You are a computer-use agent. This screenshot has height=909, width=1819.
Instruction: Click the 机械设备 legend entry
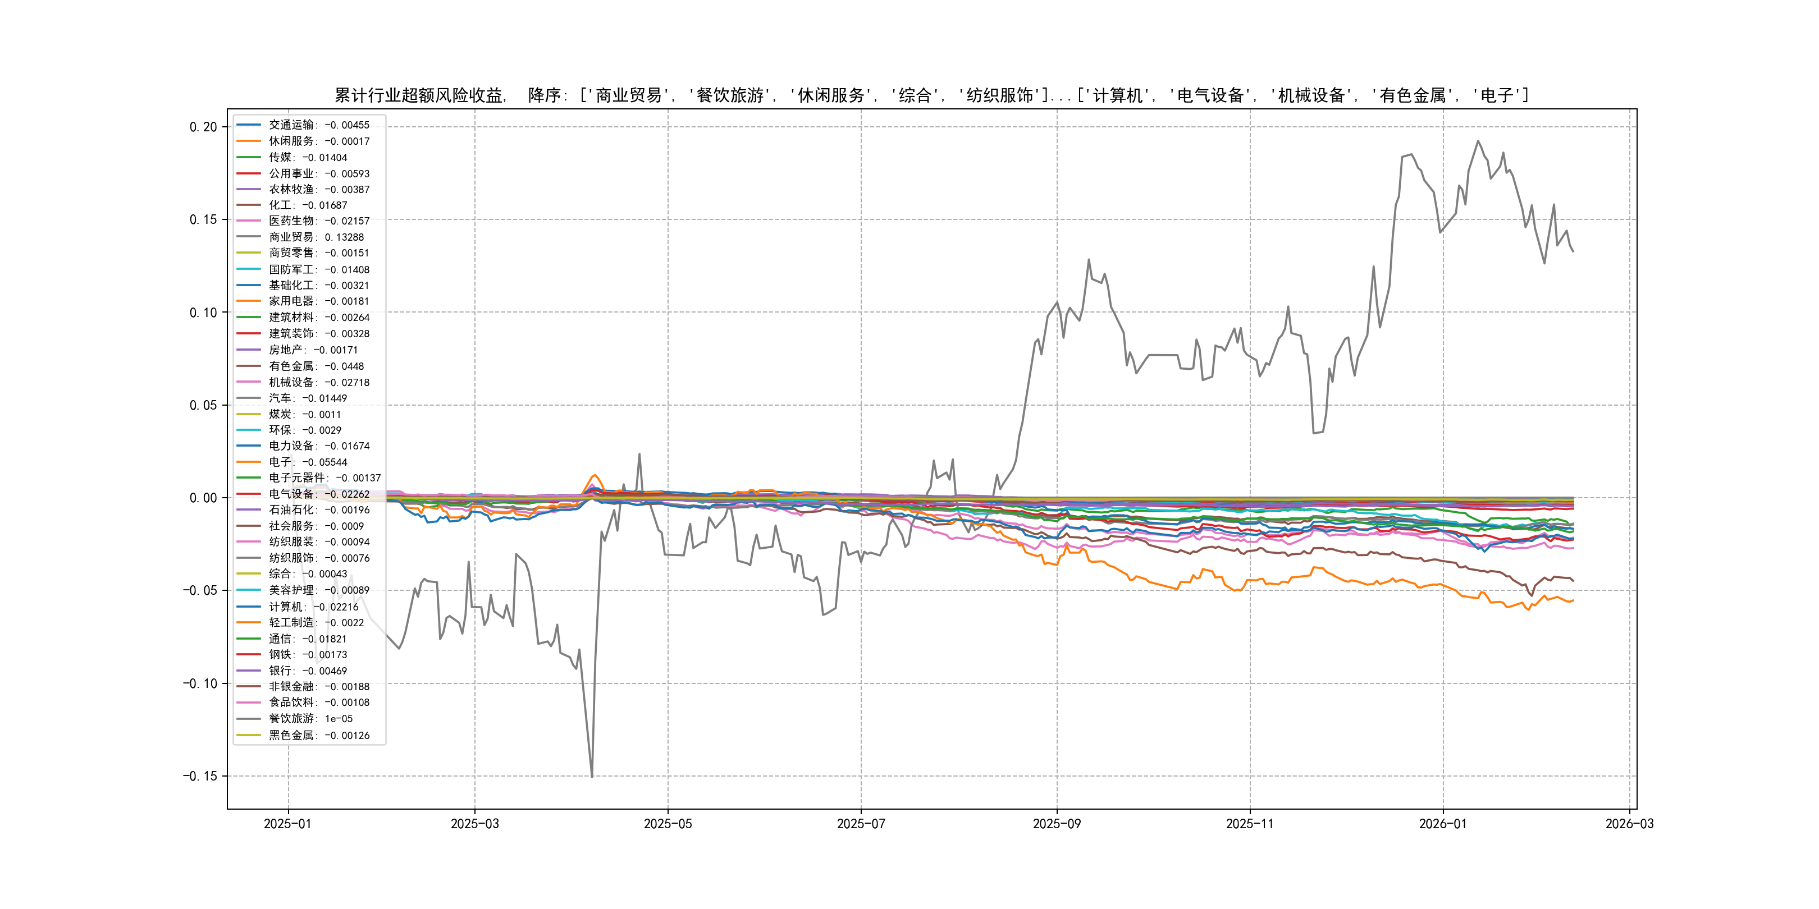[318, 383]
